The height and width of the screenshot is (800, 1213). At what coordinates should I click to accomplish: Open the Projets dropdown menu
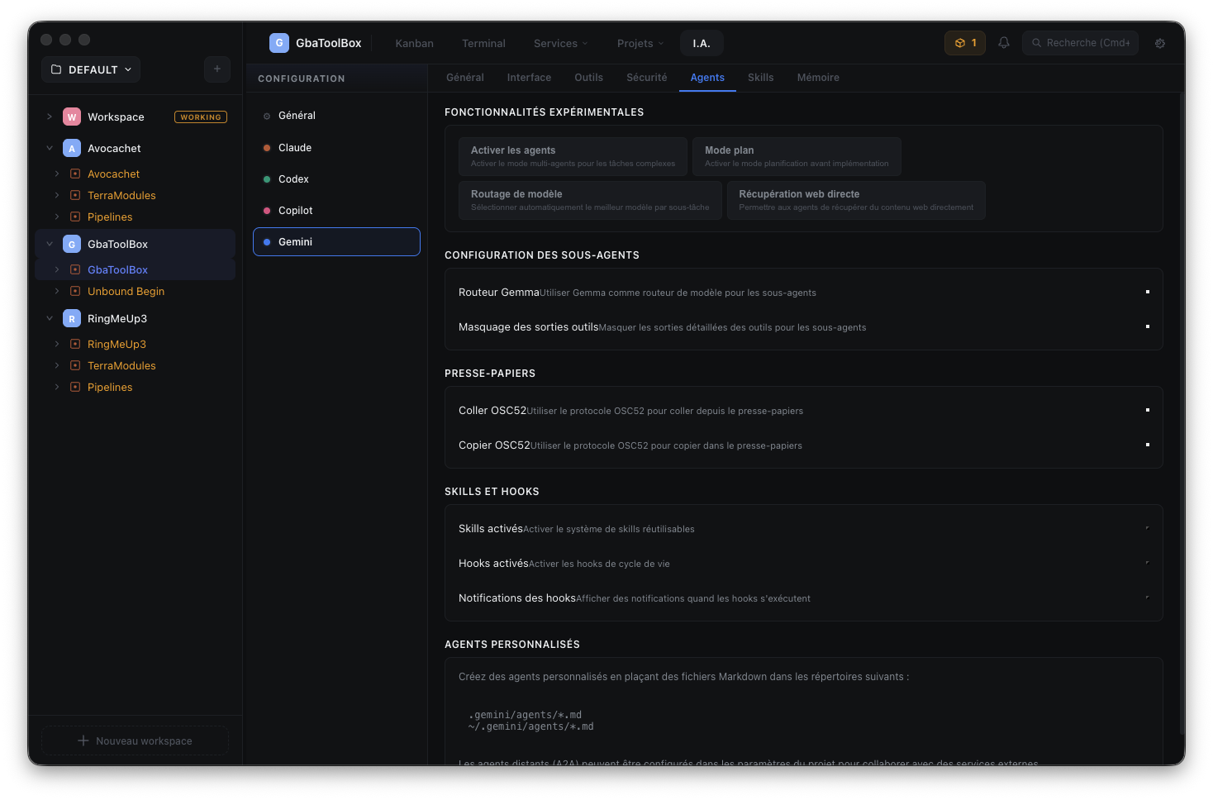coord(640,43)
